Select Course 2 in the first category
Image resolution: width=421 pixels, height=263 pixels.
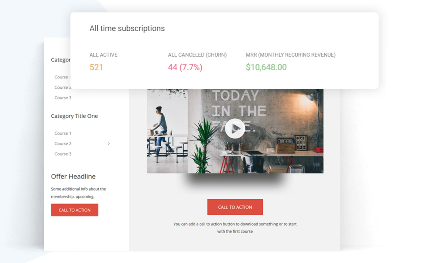[x=62, y=87]
